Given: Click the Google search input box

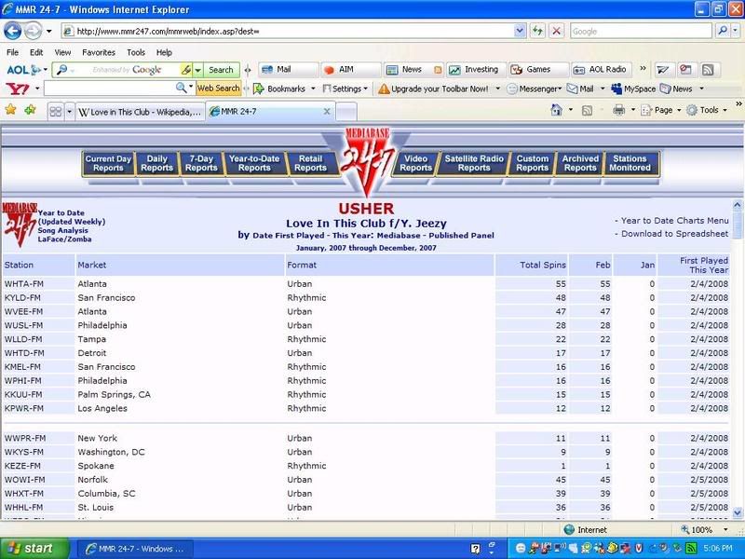Looking at the screenshot, I should point(641,32).
